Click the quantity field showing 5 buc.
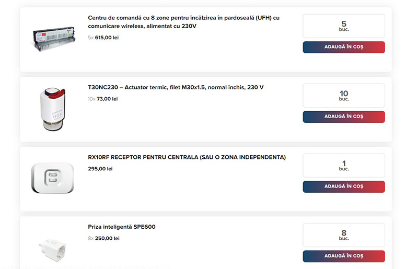This screenshot has height=269, width=418. (344, 26)
